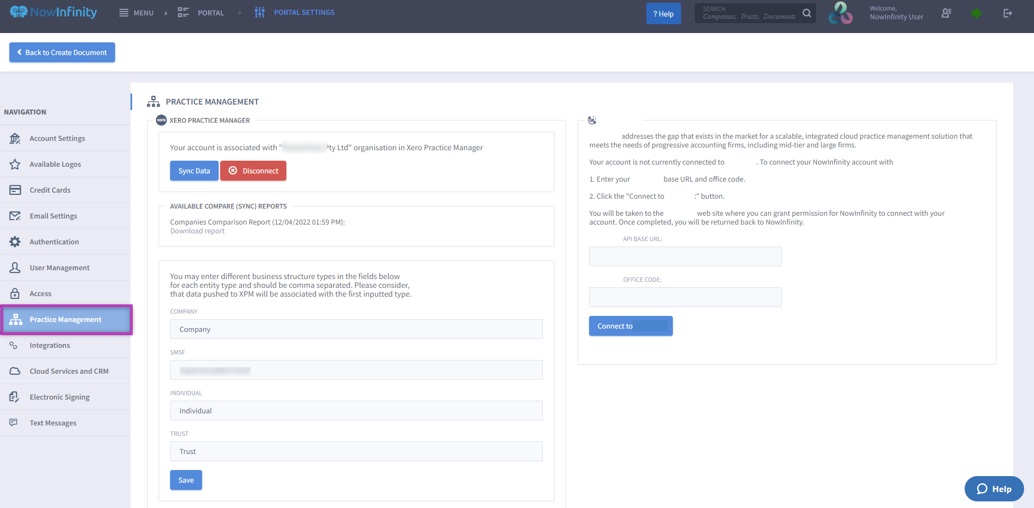Click the Email Settings envelope icon
This screenshot has height=508, width=1034.
[x=15, y=216]
